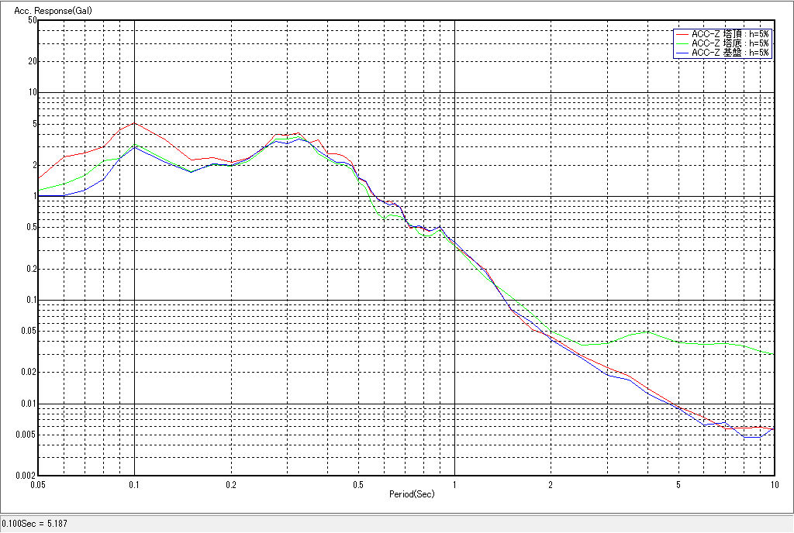Click the 50 tick label on Y axis
Viewport: 794px width, 533px height.
pos(33,20)
